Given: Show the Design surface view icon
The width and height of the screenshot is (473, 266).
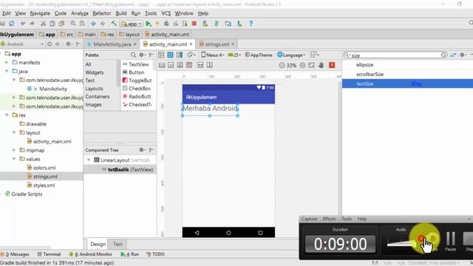Looking at the screenshot, I should 161,55.
